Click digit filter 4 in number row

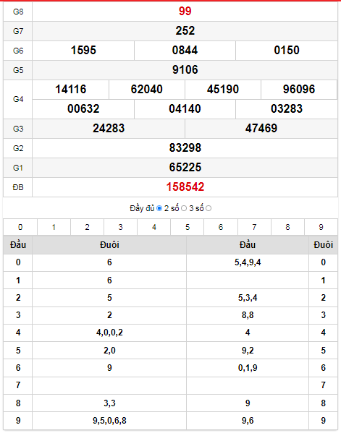point(153,227)
